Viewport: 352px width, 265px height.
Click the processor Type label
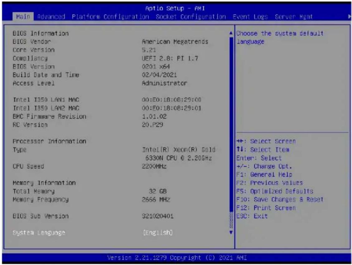[20, 150]
